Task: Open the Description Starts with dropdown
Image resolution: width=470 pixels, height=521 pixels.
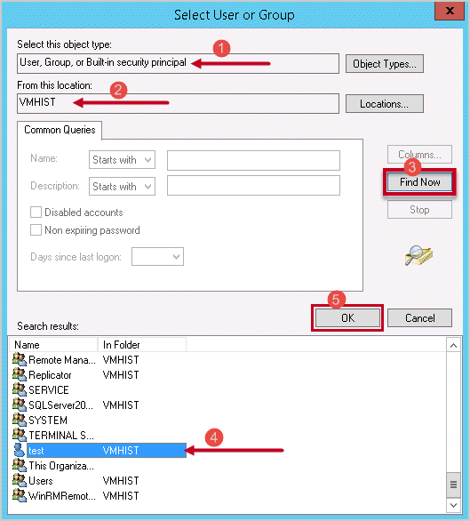Action: click(x=122, y=186)
